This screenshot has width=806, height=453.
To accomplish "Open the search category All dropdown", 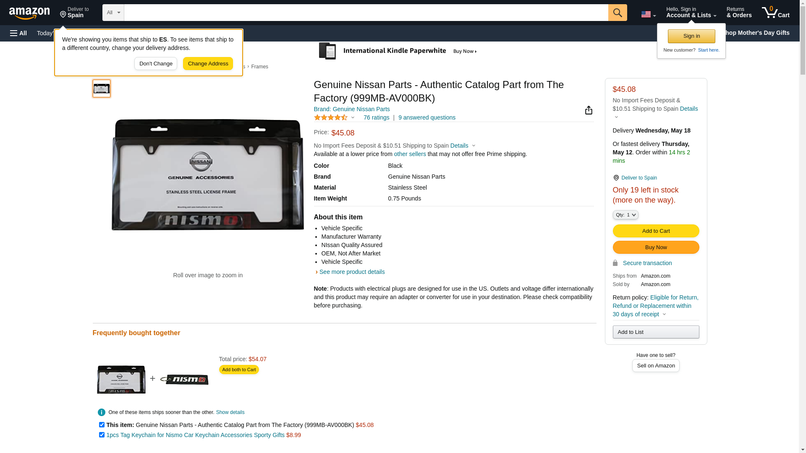I will pos(113,13).
